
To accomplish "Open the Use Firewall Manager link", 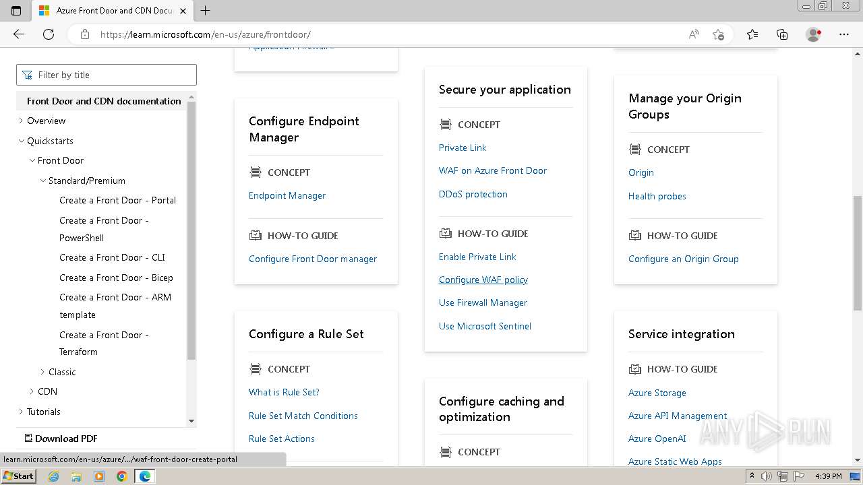I will pyautogui.click(x=483, y=302).
